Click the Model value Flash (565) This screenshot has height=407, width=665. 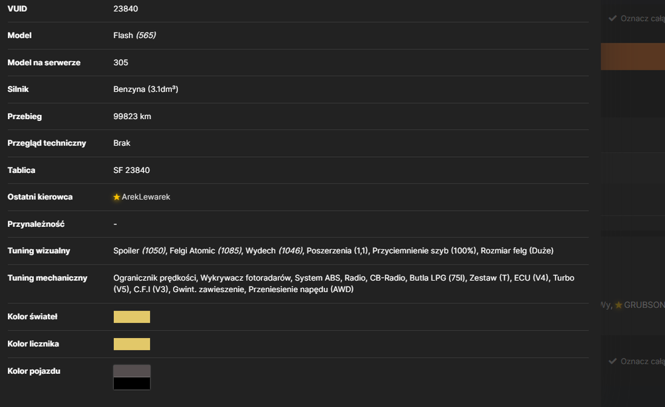point(134,36)
